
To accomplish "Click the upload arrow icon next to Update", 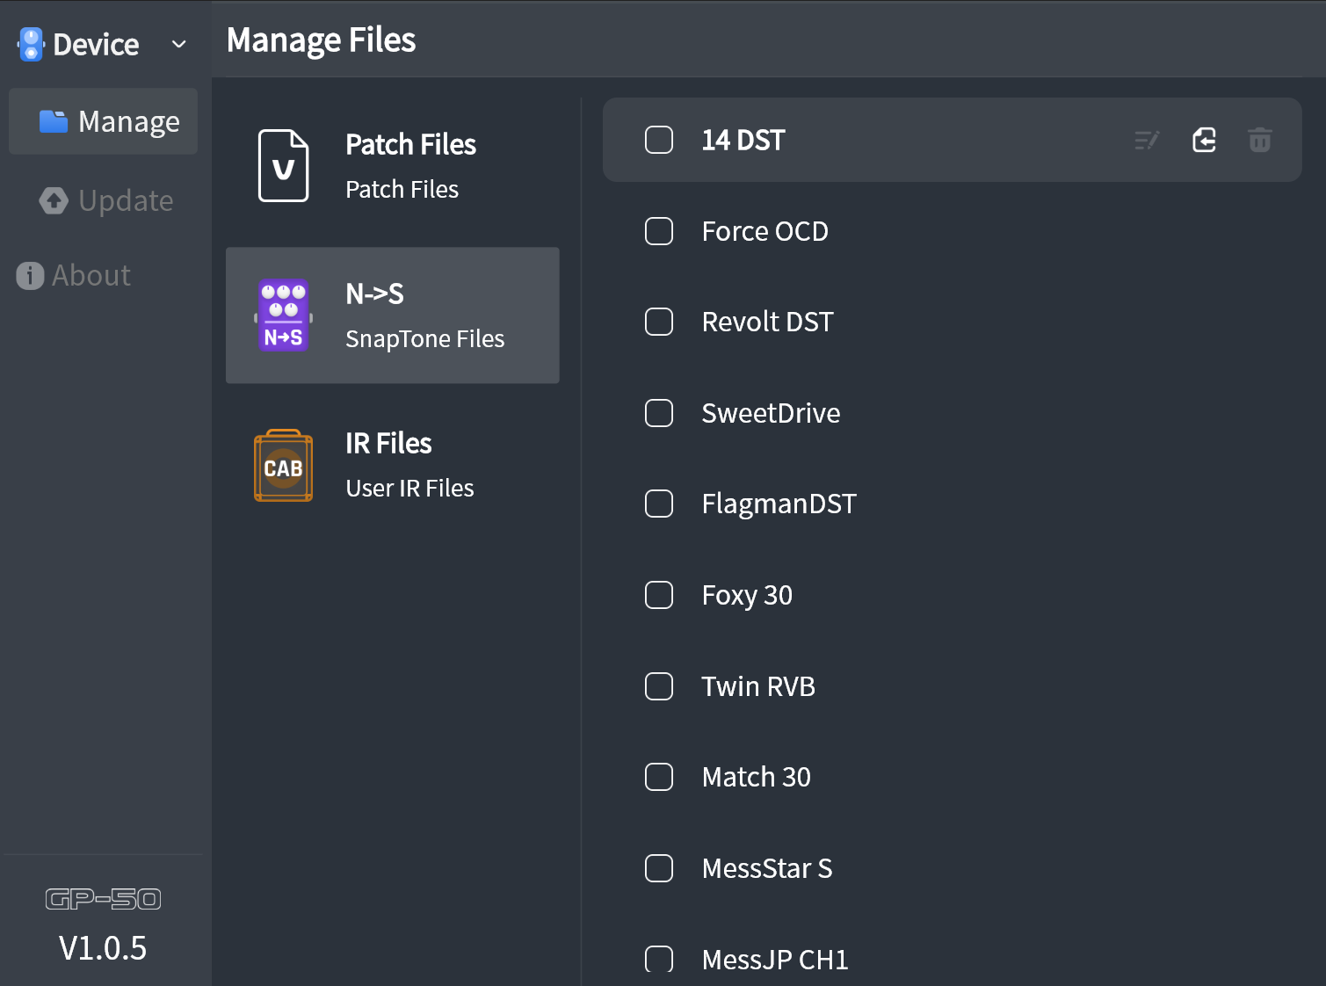I will tap(53, 200).
